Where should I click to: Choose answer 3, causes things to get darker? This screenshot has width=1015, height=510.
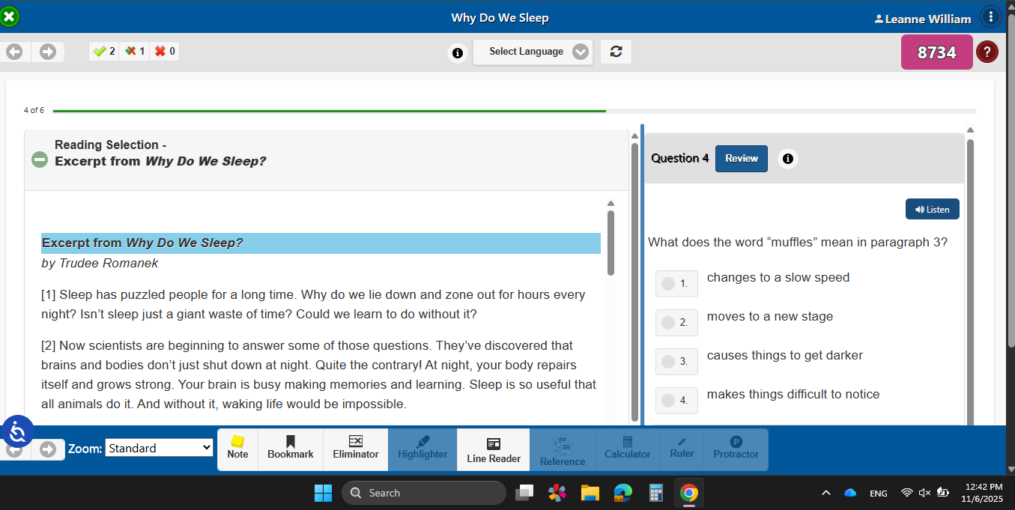[x=676, y=361]
